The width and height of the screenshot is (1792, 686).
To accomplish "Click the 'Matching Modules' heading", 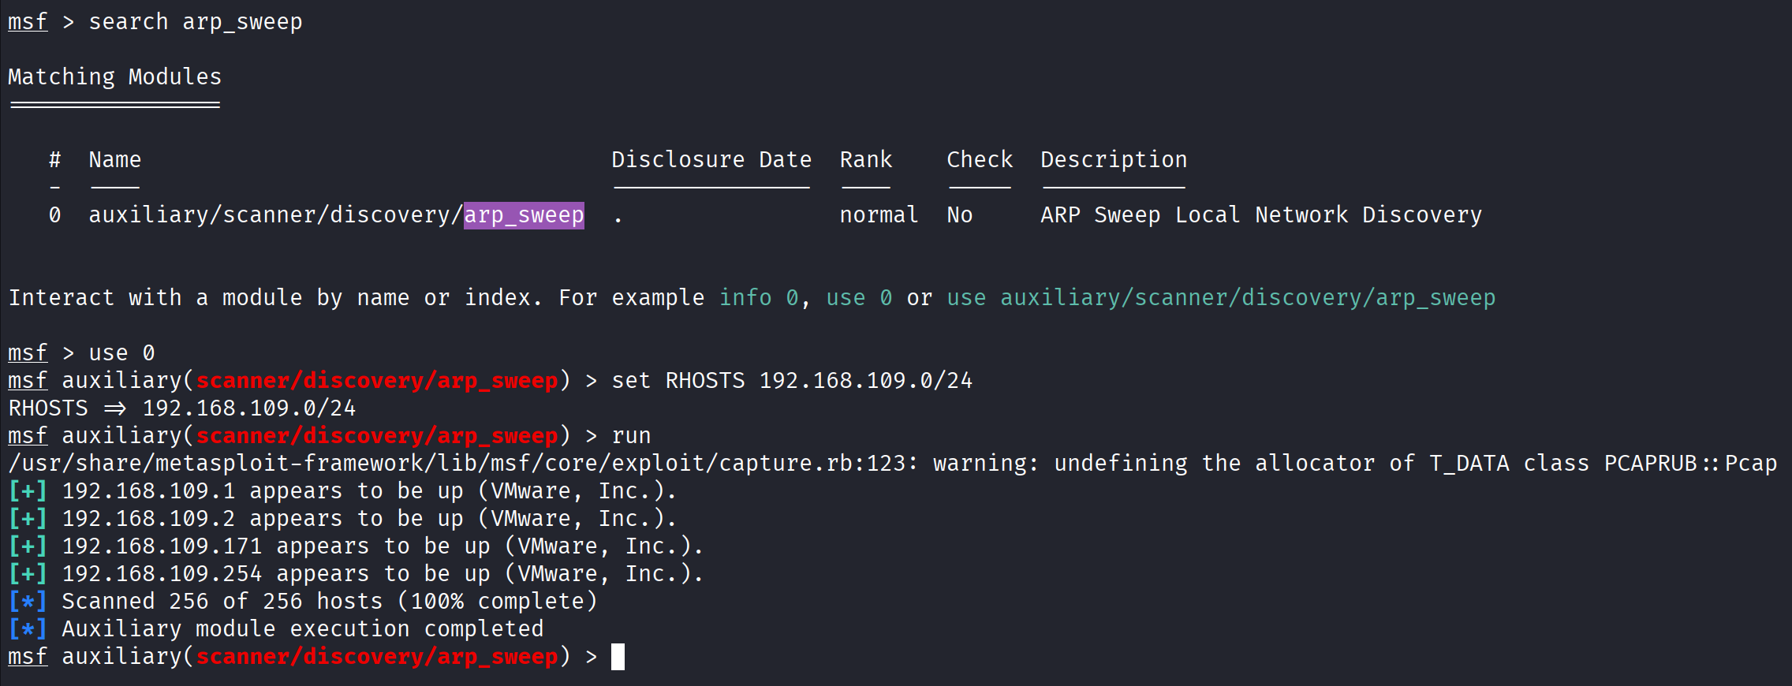I will [115, 76].
